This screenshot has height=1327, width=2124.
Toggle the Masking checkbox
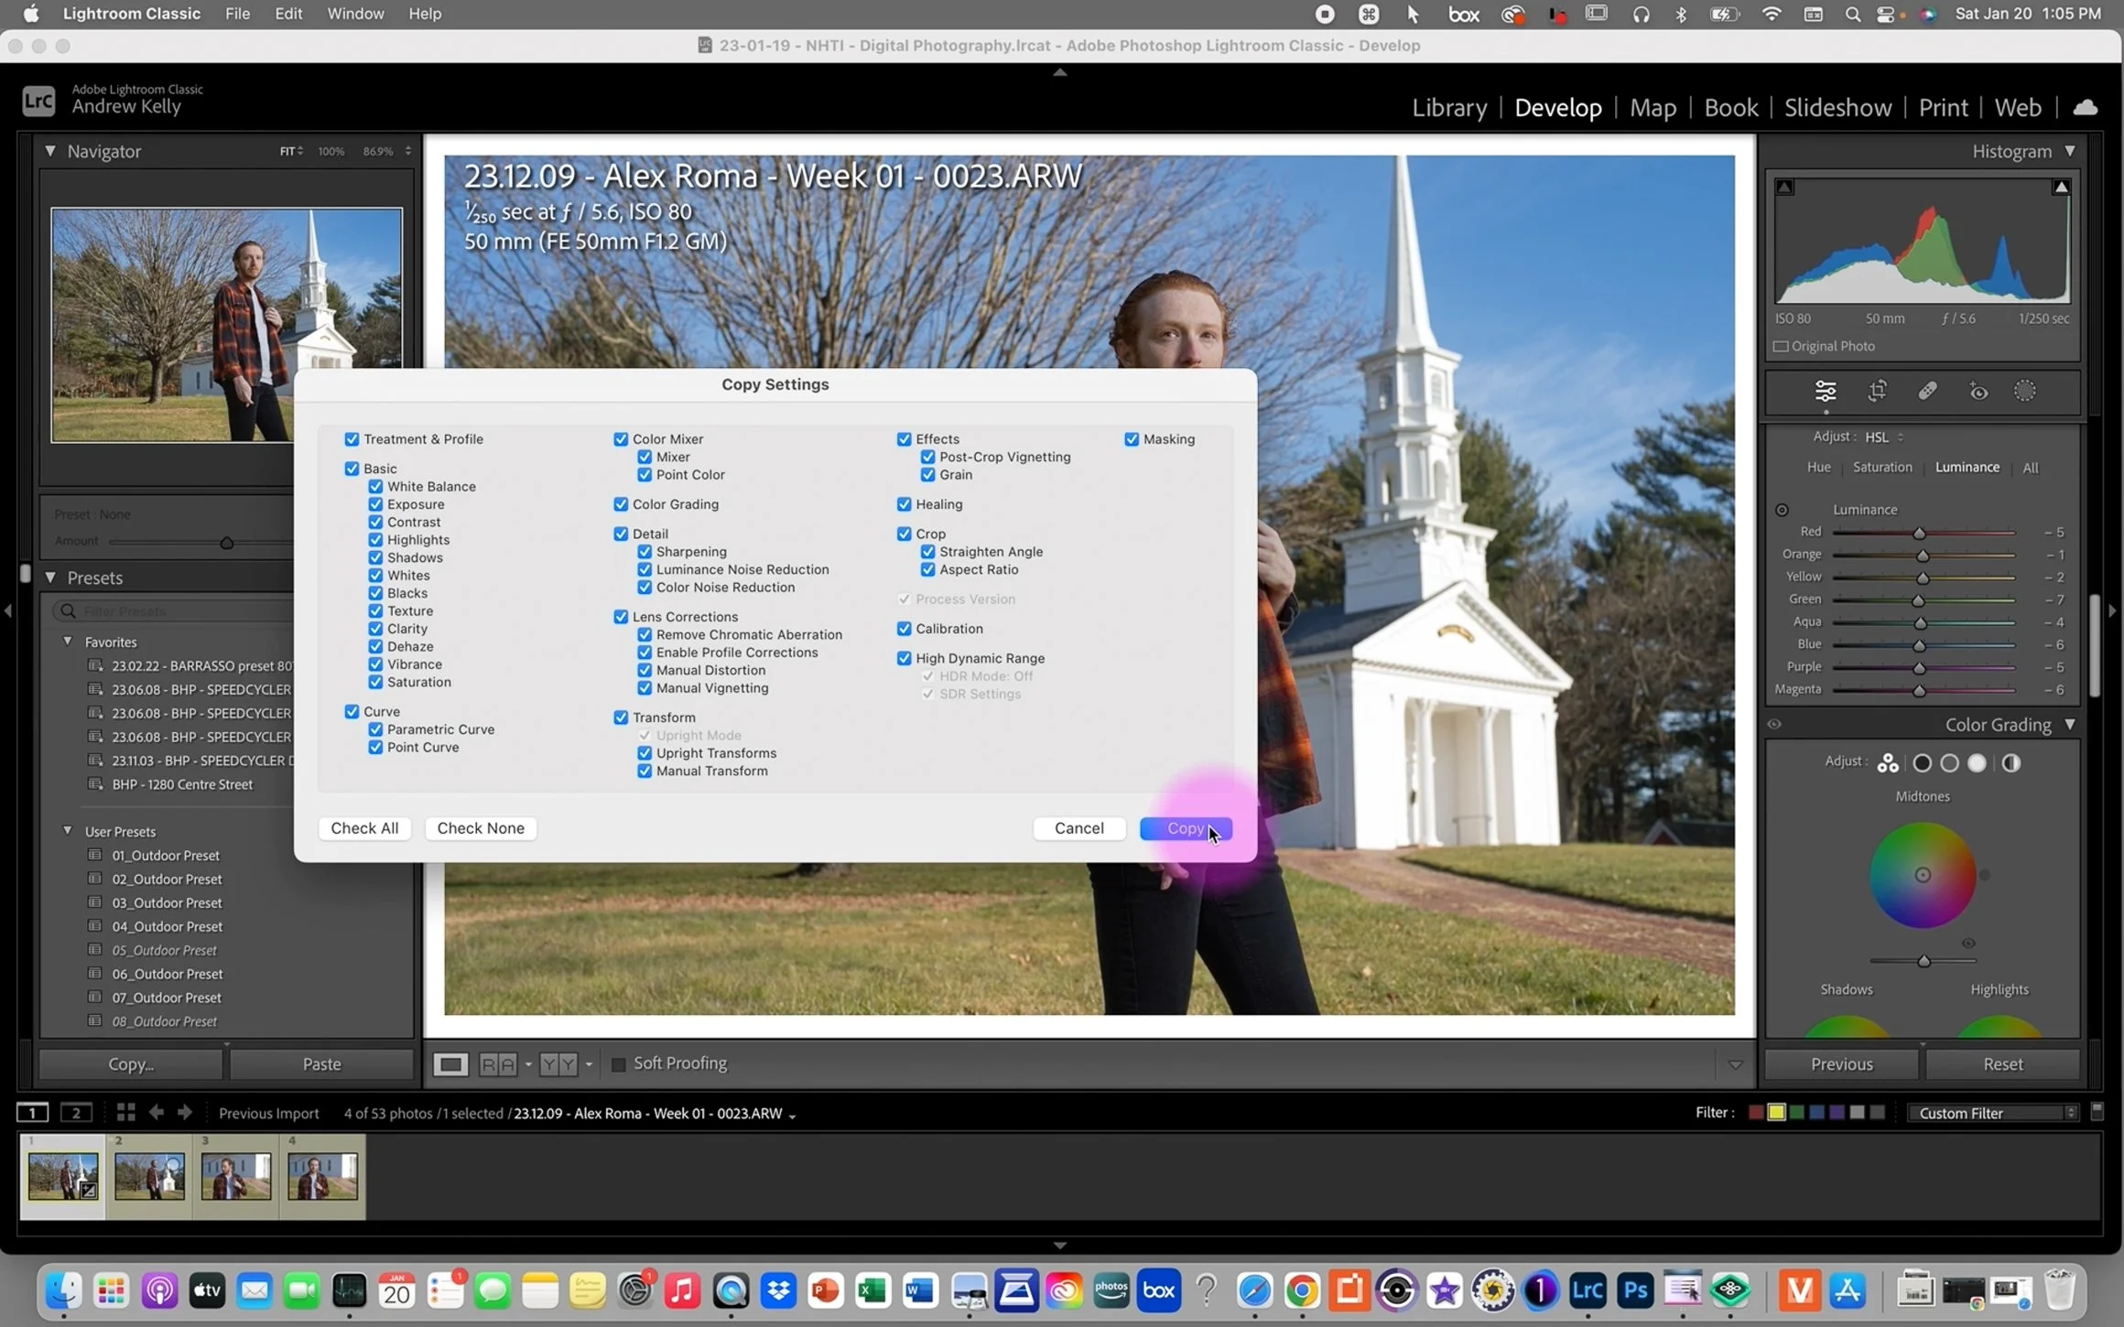[1132, 439]
